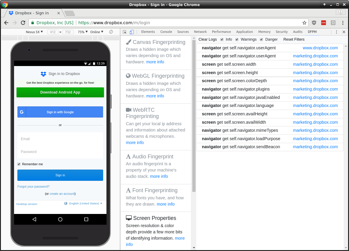Reload the Dropbox page
Screen dimensions: 349x251
coord(23,23)
